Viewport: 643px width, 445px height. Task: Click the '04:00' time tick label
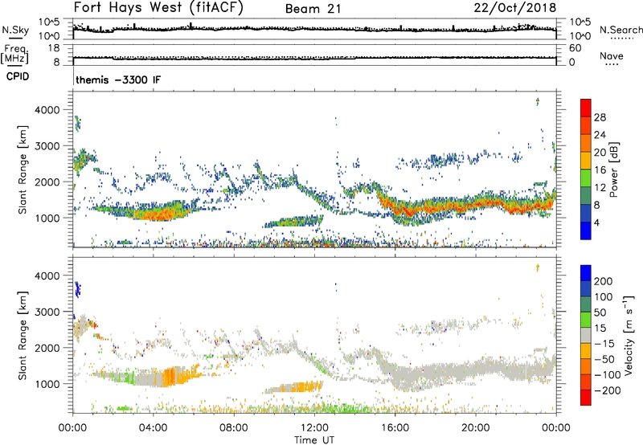[x=153, y=428]
